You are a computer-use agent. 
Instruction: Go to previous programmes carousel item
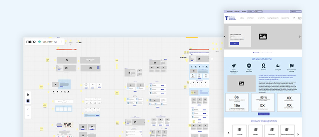[228, 133]
